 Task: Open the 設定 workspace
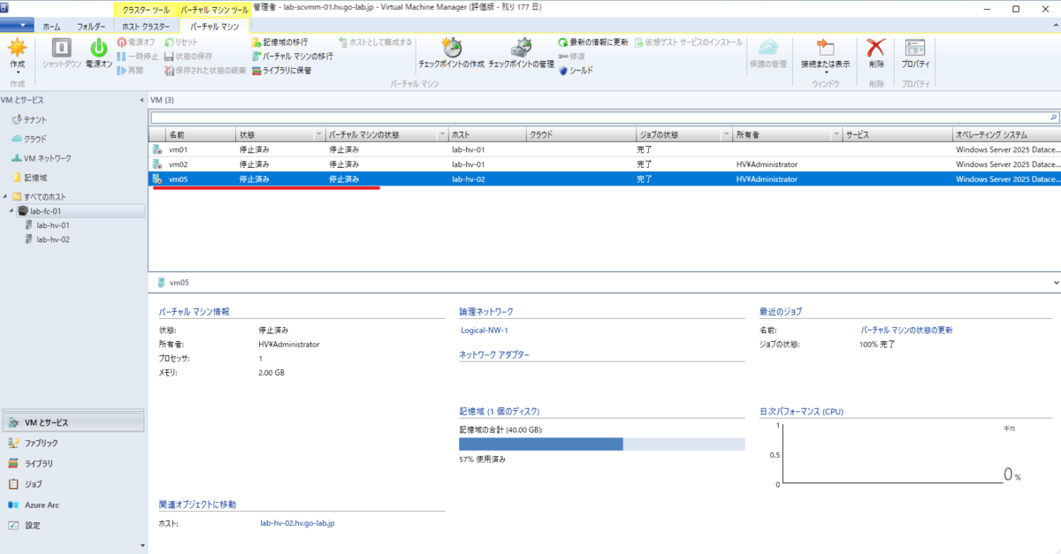point(73,525)
